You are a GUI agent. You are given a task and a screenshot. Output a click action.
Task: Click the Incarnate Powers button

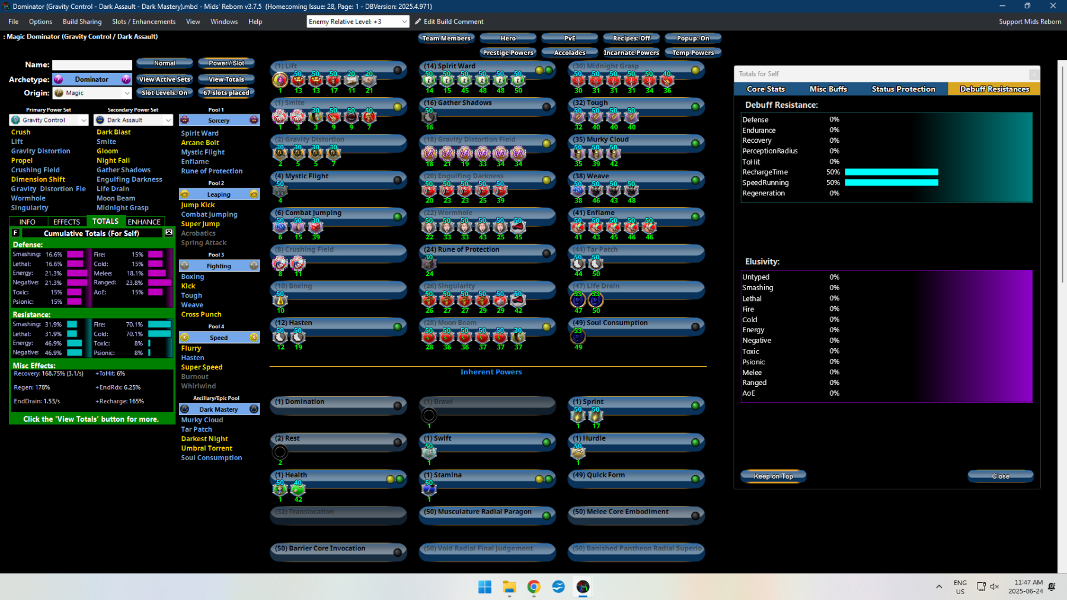tap(631, 53)
